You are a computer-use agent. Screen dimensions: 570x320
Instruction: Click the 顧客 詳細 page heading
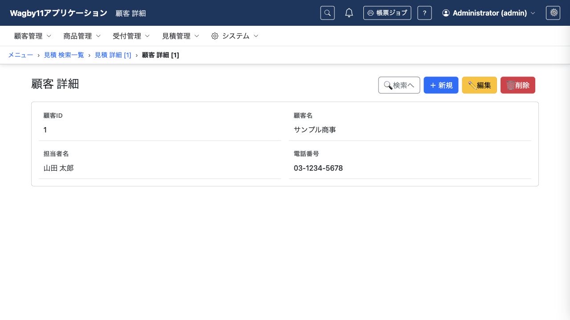(x=55, y=84)
